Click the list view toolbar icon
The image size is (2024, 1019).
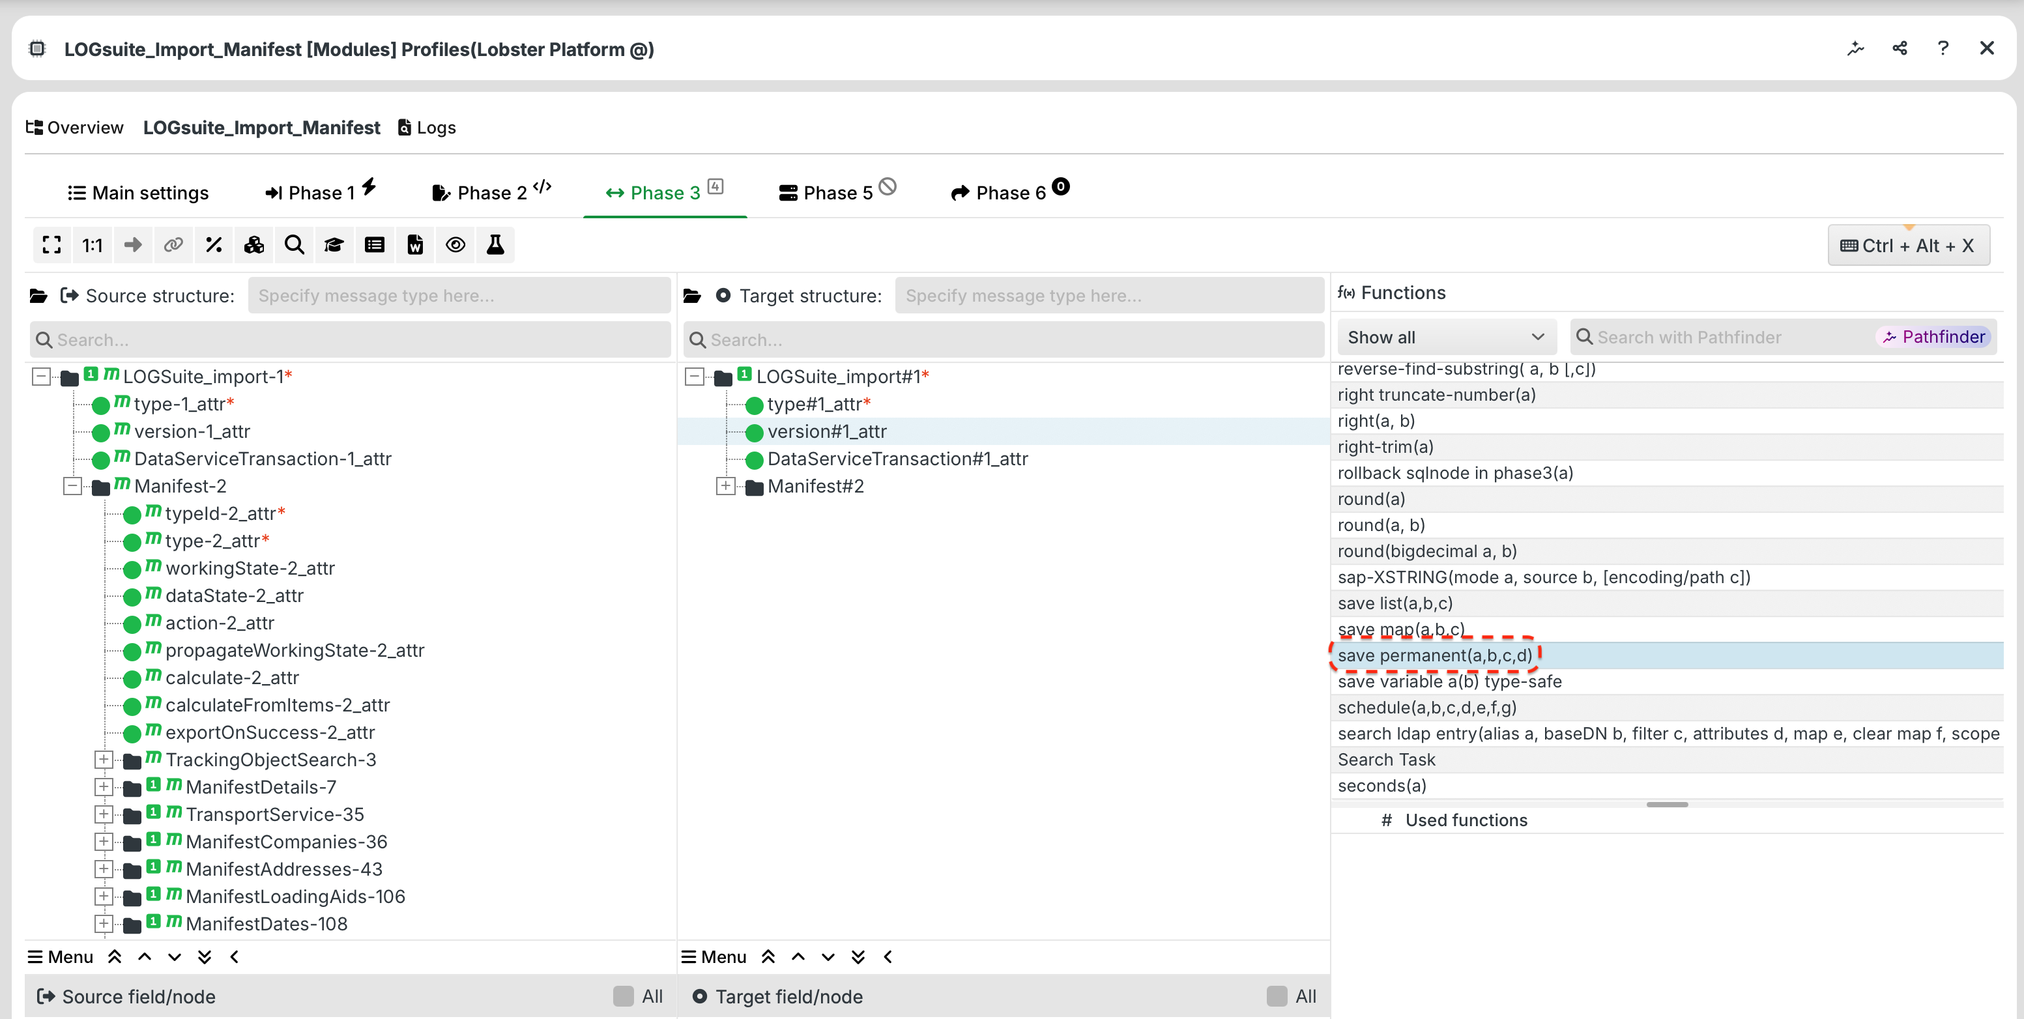[375, 245]
